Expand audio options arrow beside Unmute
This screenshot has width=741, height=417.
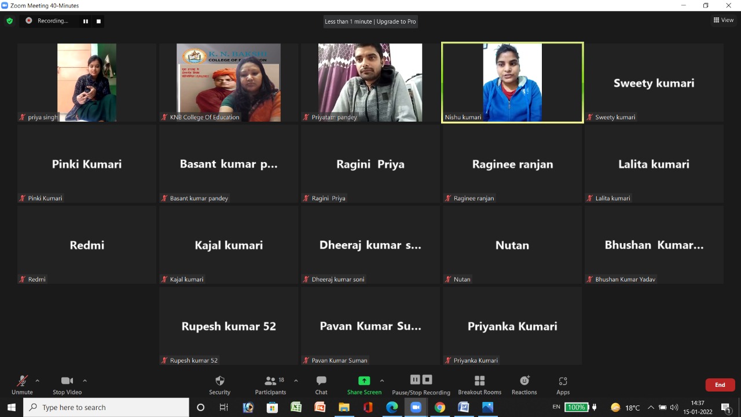pos(38,381)
